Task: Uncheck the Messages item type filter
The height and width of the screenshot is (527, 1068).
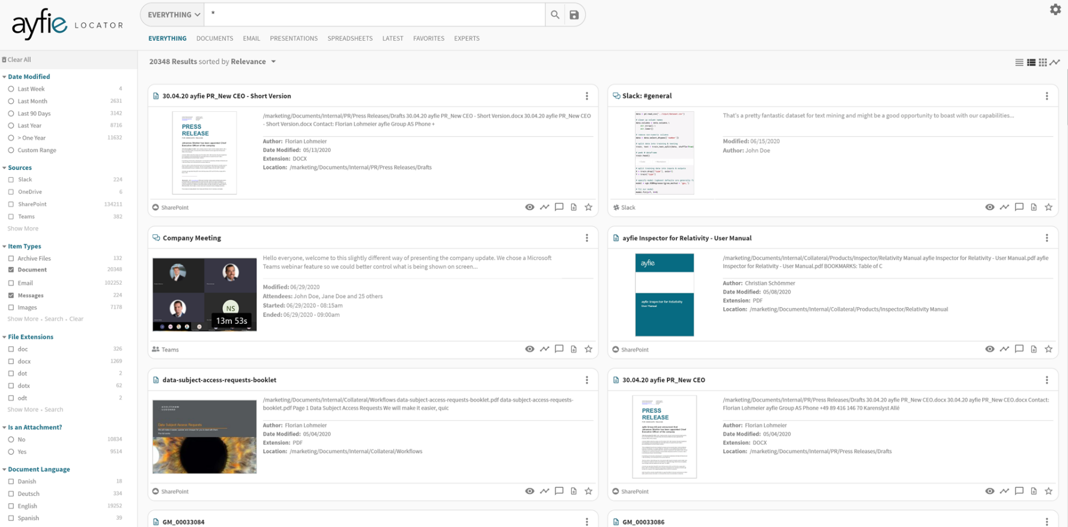Action: [11, 296]
